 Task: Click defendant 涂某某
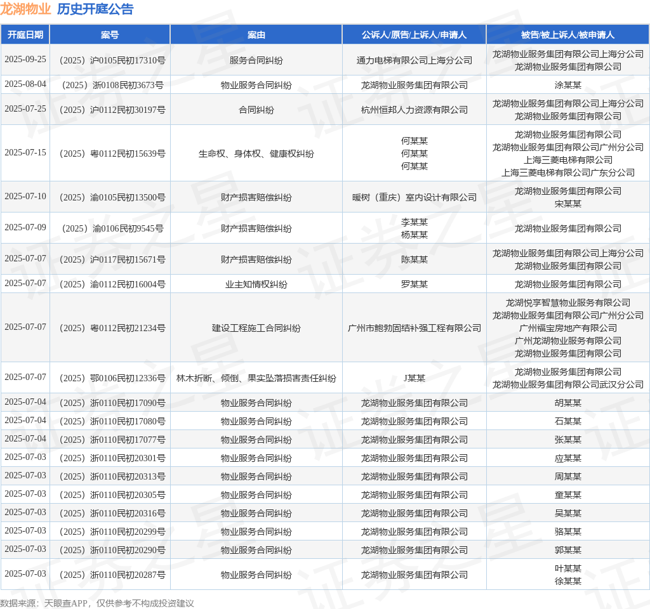pos(568,86)
